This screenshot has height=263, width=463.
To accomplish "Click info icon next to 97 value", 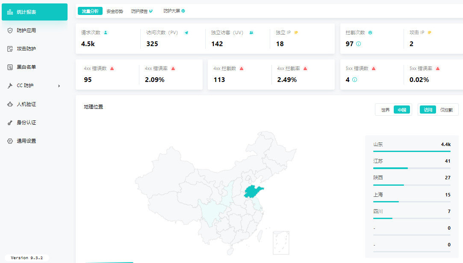I will (x=358, y=44).
